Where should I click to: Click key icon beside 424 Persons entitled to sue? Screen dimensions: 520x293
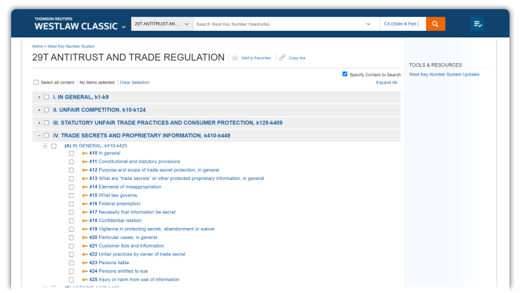tap(85, 271)
